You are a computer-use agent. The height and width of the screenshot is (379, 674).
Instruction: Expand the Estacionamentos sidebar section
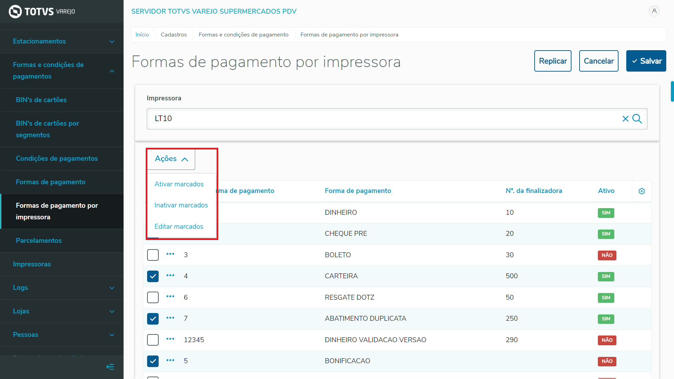click(x=112, y=42)
